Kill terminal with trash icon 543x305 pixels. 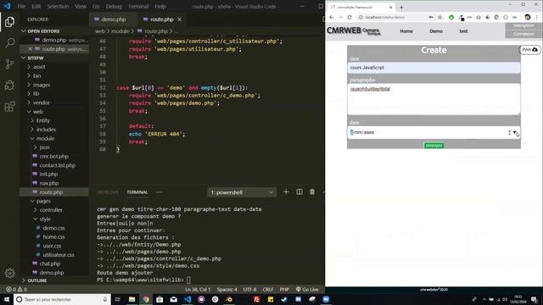312,192
